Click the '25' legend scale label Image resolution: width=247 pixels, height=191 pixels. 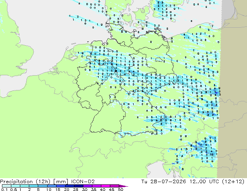pyautogui.click(x=76, y=189)
